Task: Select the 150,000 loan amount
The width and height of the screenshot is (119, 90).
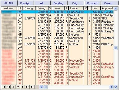Action: point(58,15)
